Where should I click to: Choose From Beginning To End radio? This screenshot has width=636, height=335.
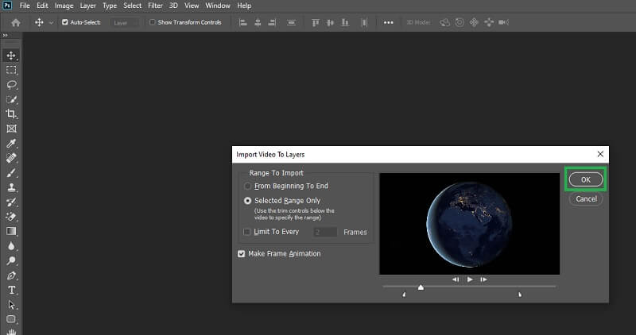pyautogui.click(x=247, y=186)
